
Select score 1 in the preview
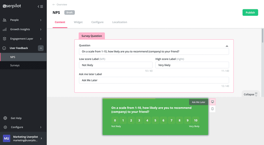123,120
